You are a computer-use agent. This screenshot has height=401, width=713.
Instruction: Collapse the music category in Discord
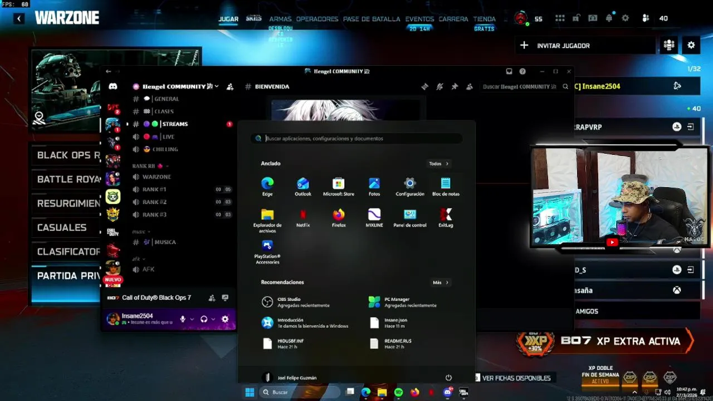click(141, 232)
